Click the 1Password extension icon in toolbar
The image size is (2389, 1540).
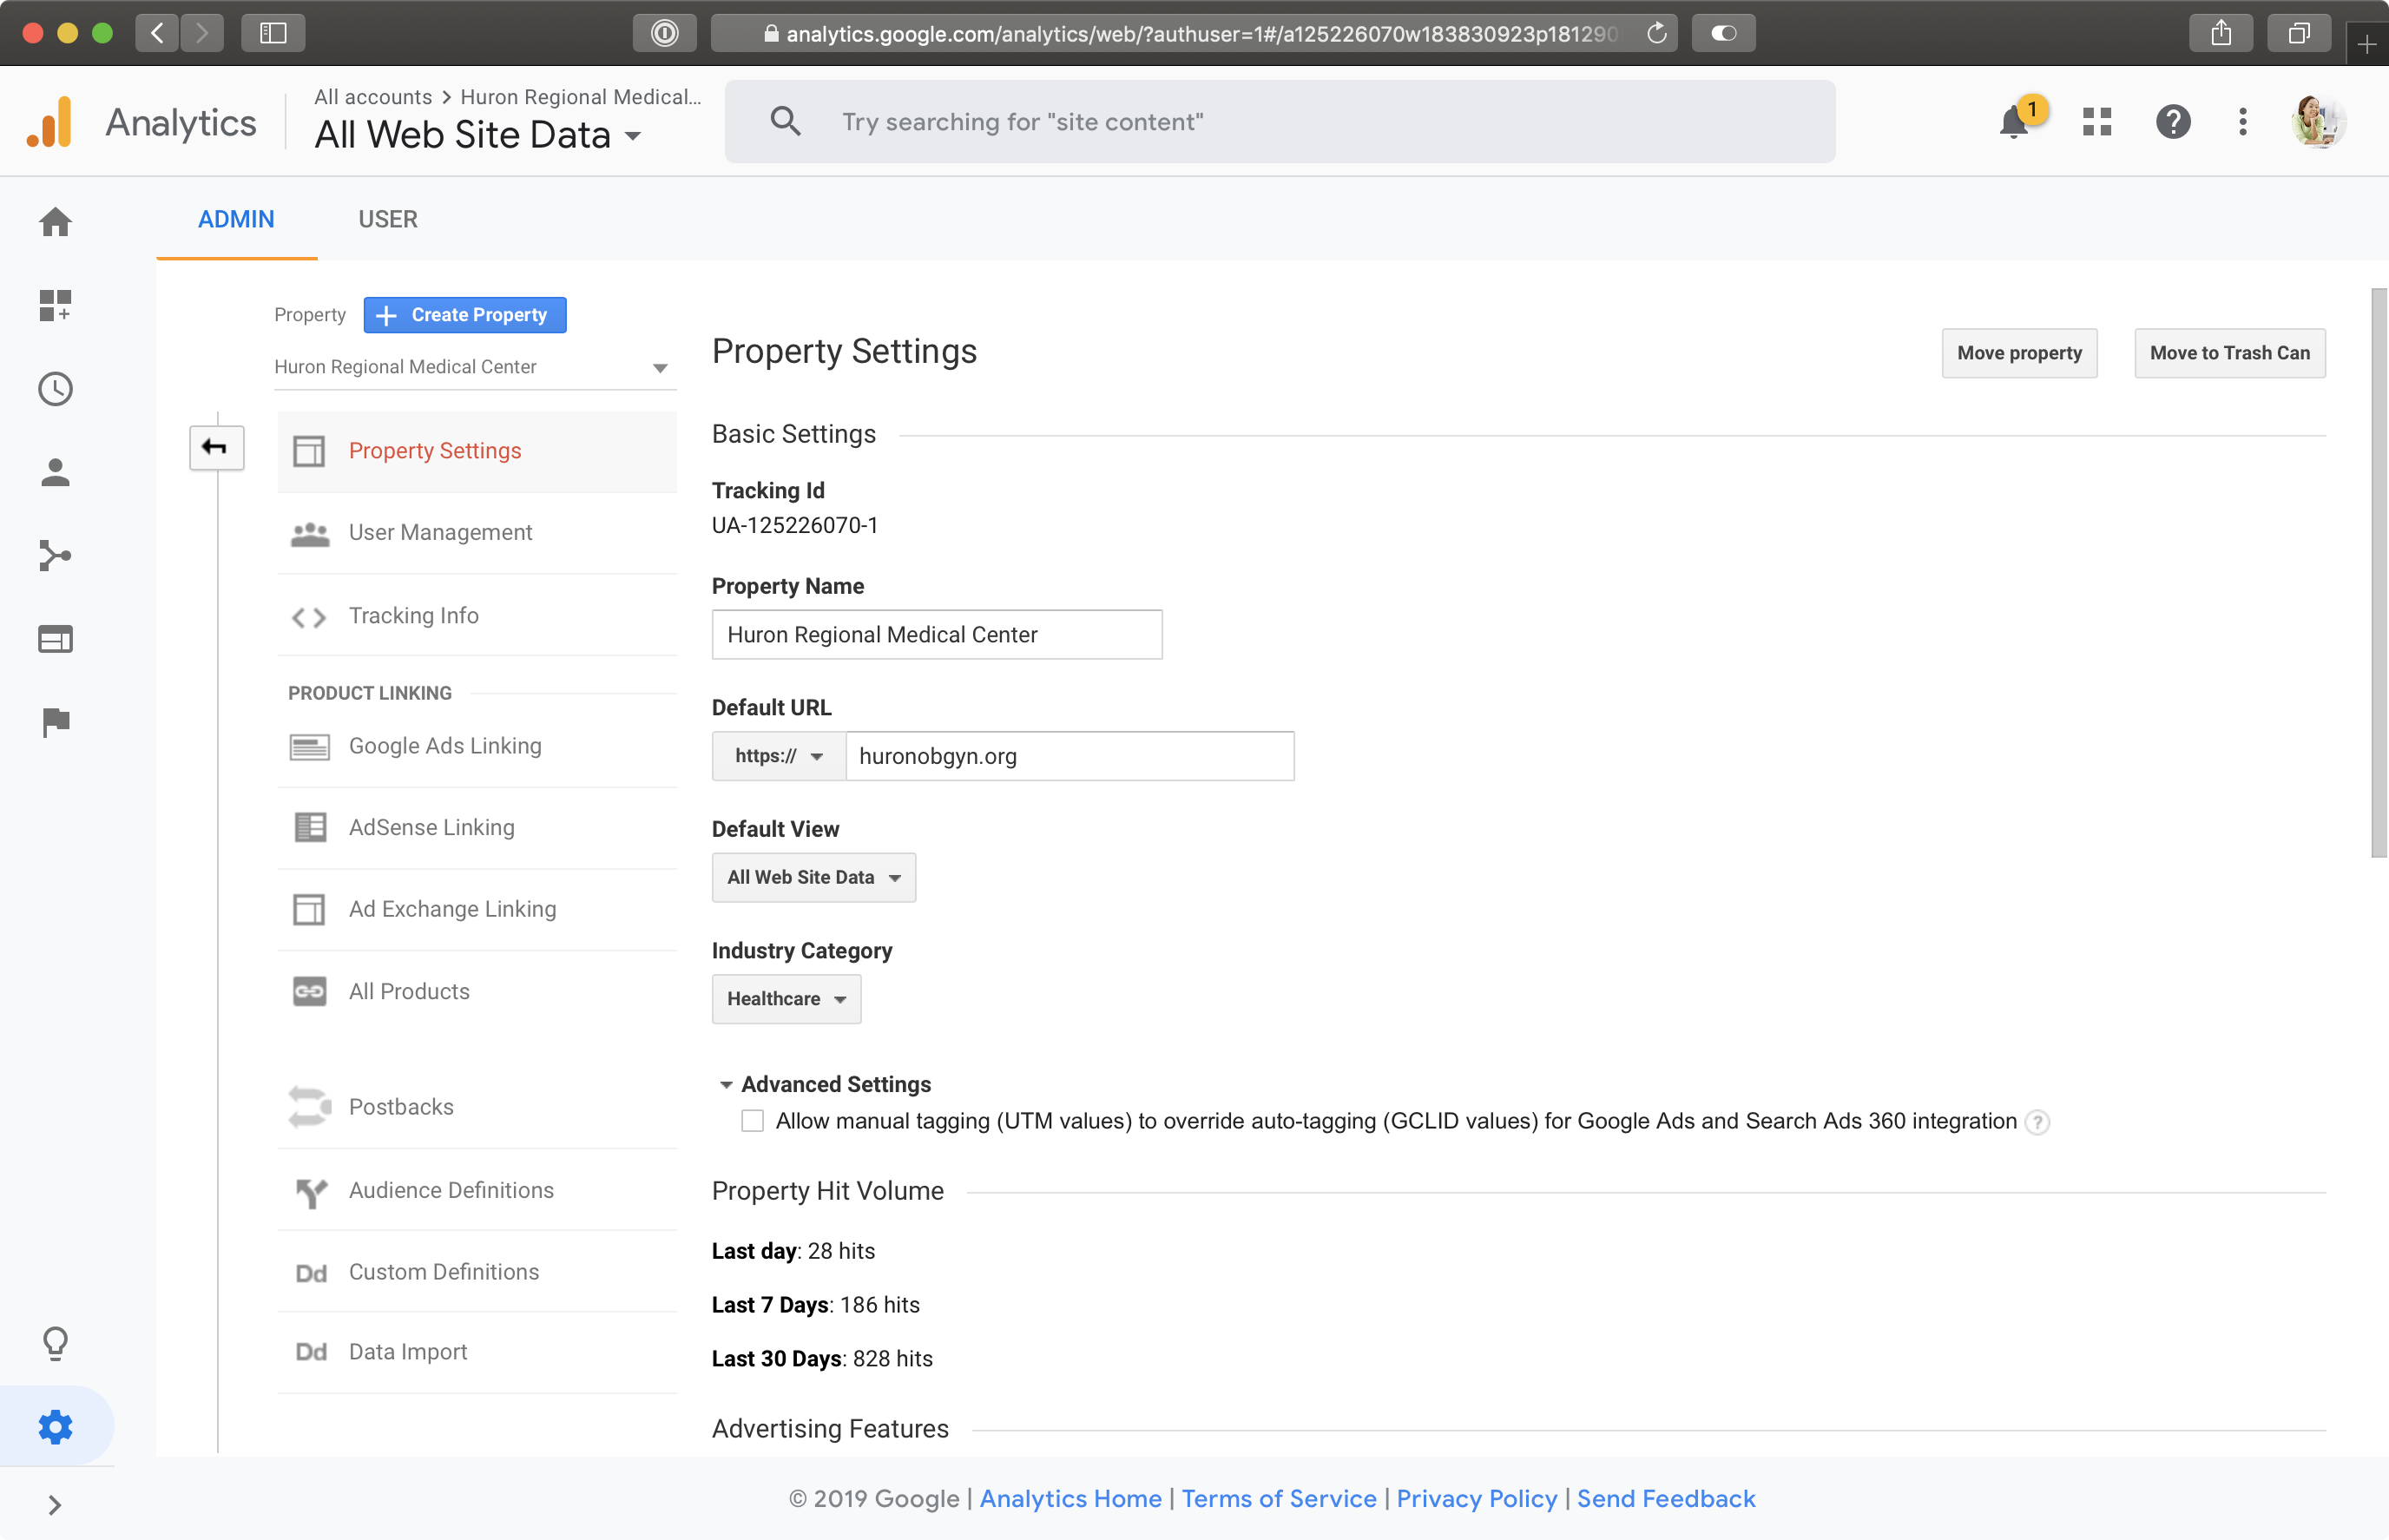pyautogui.click(x=664, y=33)
